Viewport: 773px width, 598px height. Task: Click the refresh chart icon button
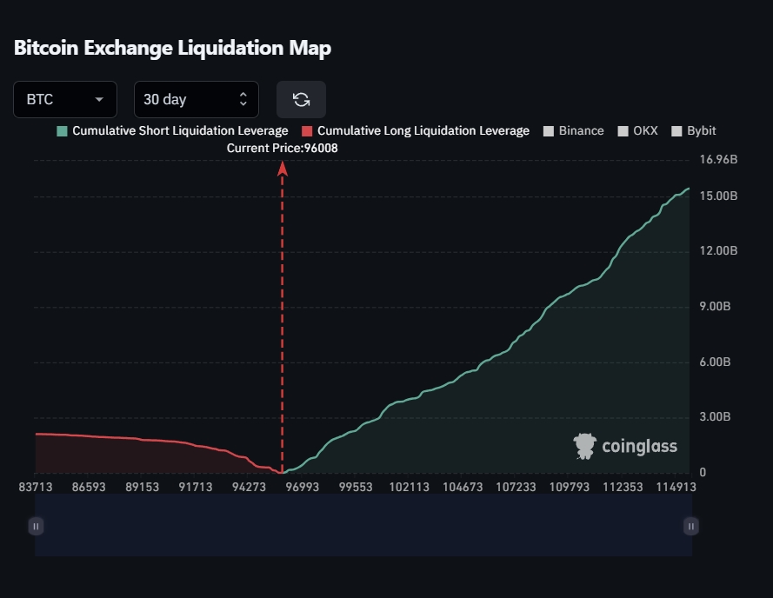point(301,99)
